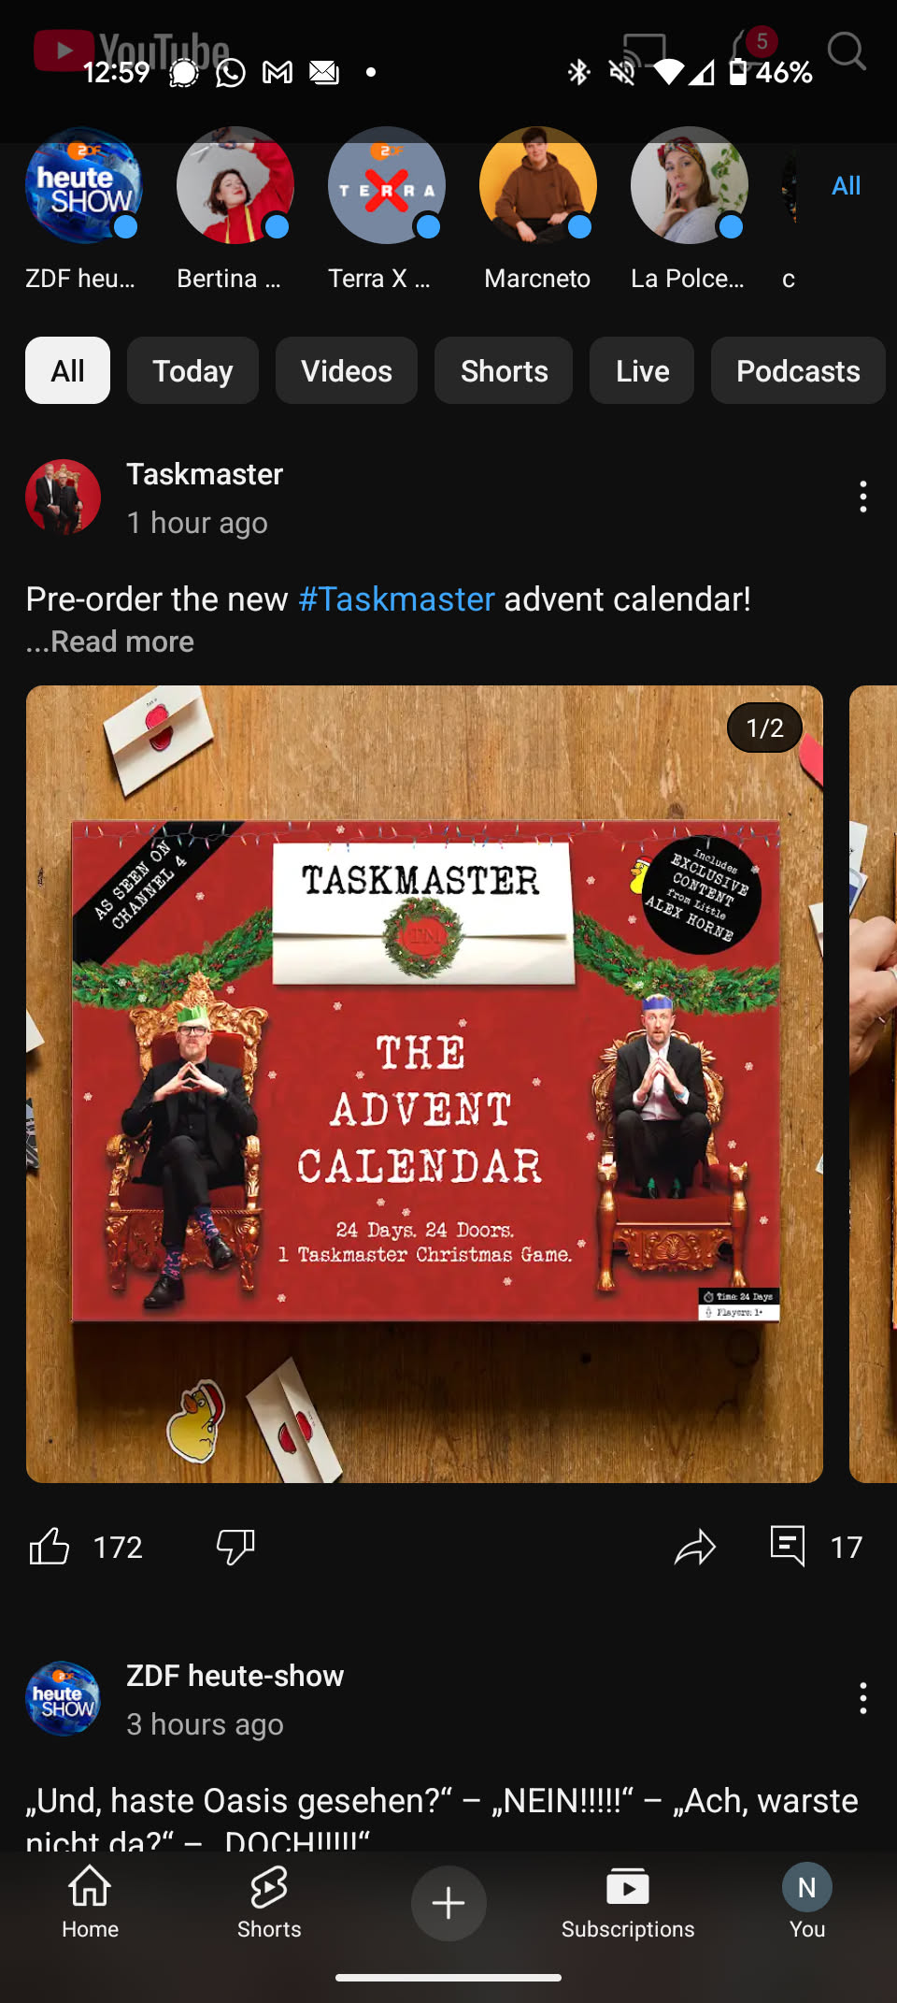The height and width of the screenshot is (2003, 897).
Task: Go to Shorts in bottom navigation
Action: [269, 1902]
